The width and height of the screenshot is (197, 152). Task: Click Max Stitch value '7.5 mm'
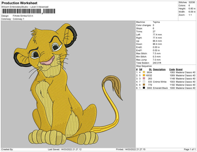(157, 53)
